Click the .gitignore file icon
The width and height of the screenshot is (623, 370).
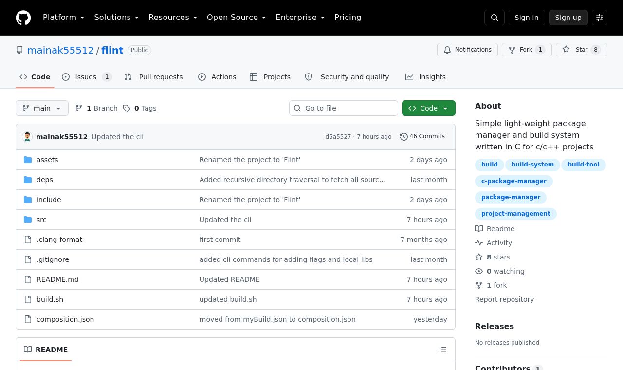pos(28,259)
